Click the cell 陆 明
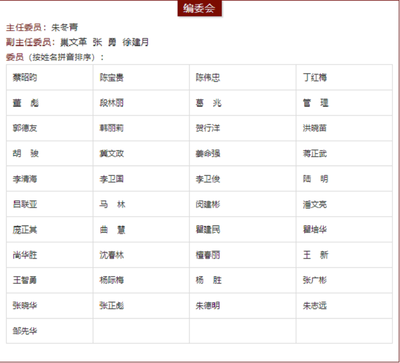400x363 pixels. coord(344,179)
